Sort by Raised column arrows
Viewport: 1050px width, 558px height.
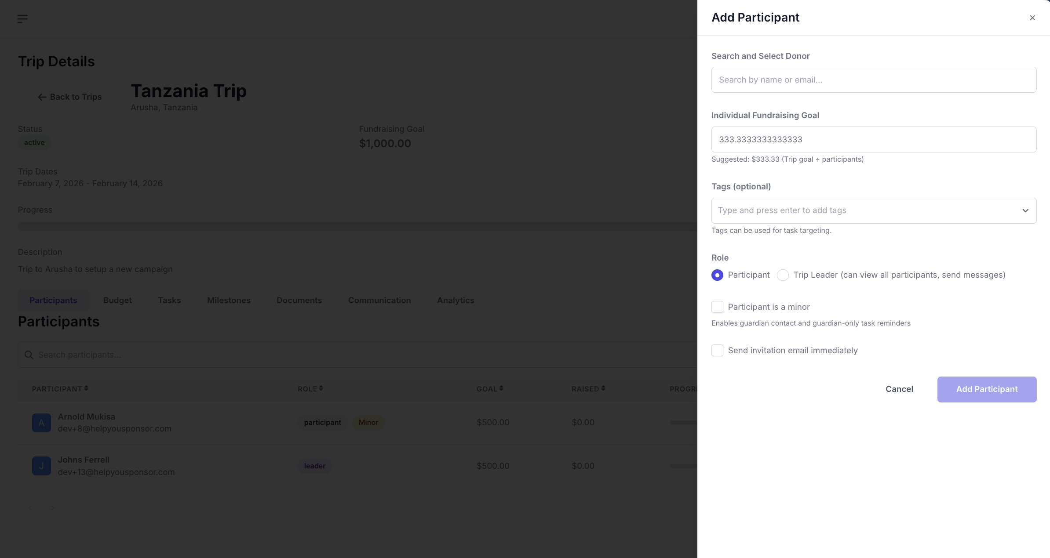pyautogui.click(x=603, y=388)
